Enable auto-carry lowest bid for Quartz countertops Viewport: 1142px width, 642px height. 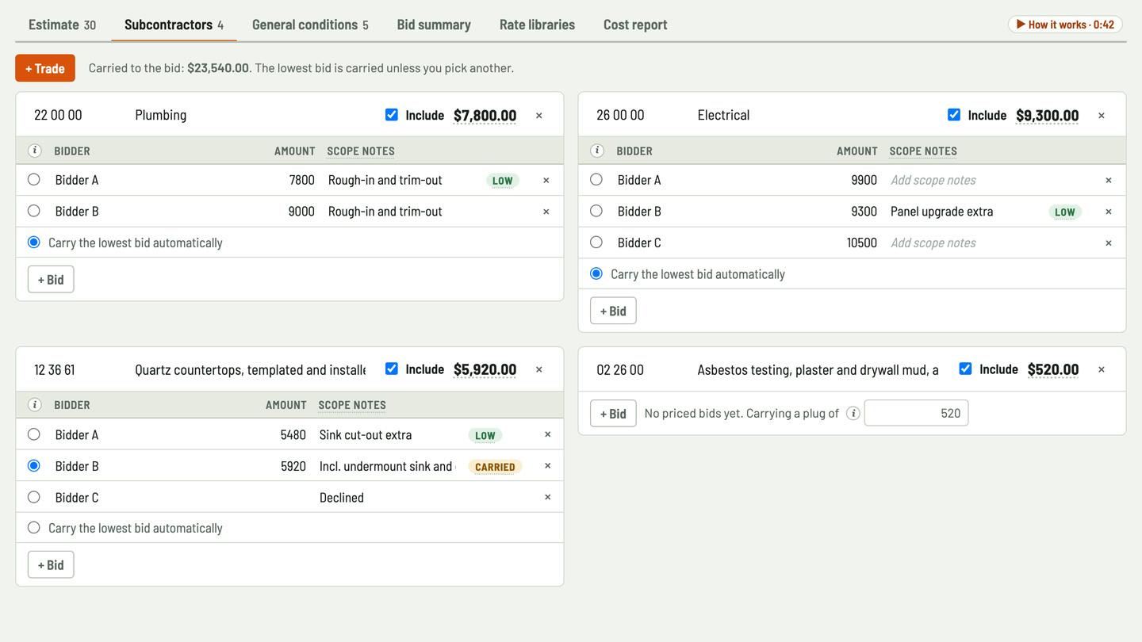34,528
